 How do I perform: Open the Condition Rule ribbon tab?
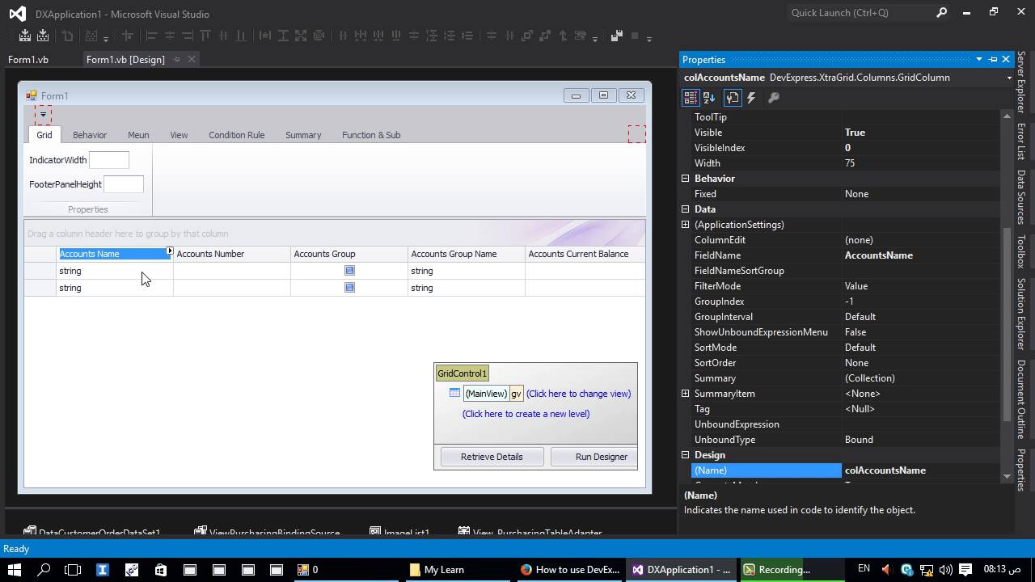(236, 135)
